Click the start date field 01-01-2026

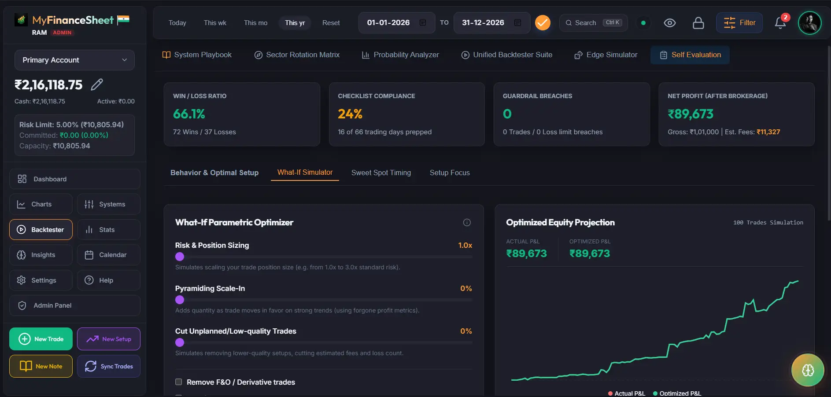pos(397,22)
